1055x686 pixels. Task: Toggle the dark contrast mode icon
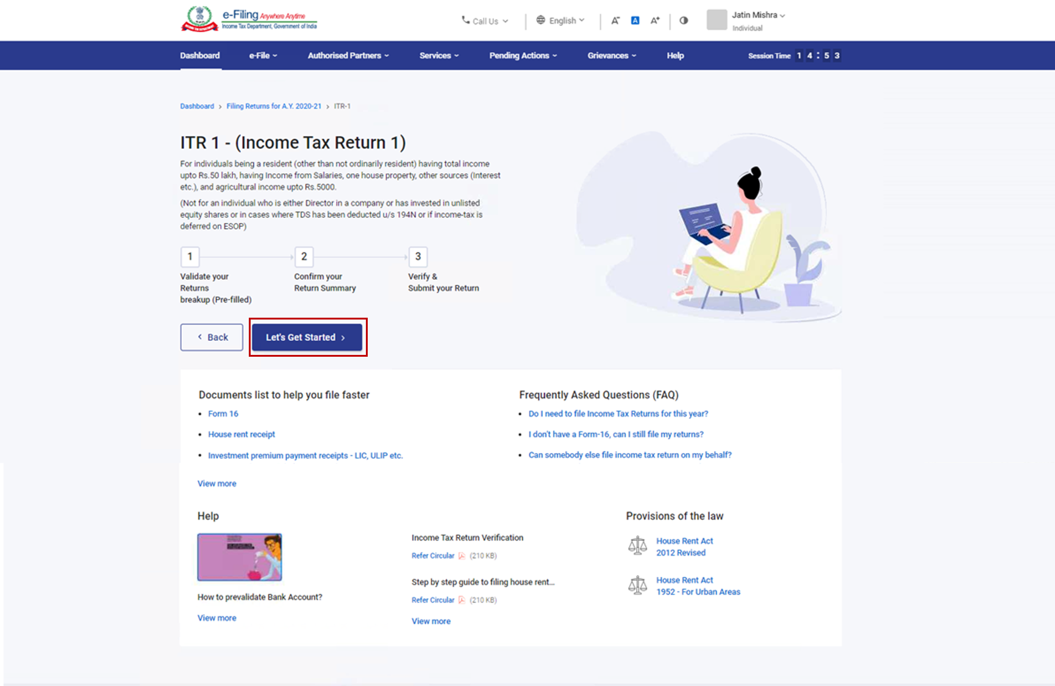[x=683, y=20]
